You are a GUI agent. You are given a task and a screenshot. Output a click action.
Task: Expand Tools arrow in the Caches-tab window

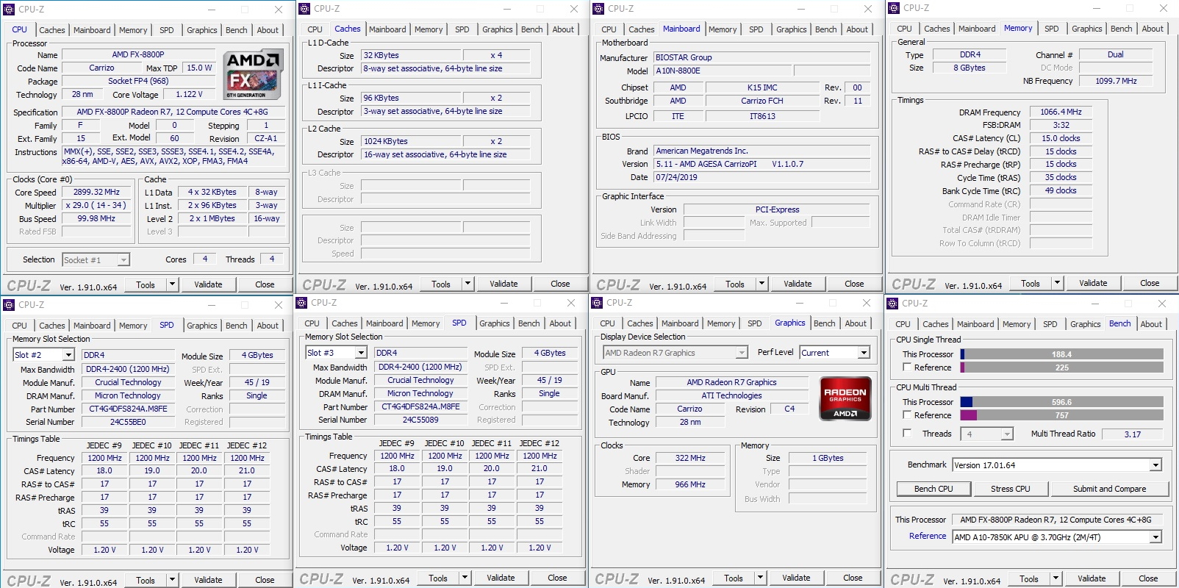click(x=468, y=284)
